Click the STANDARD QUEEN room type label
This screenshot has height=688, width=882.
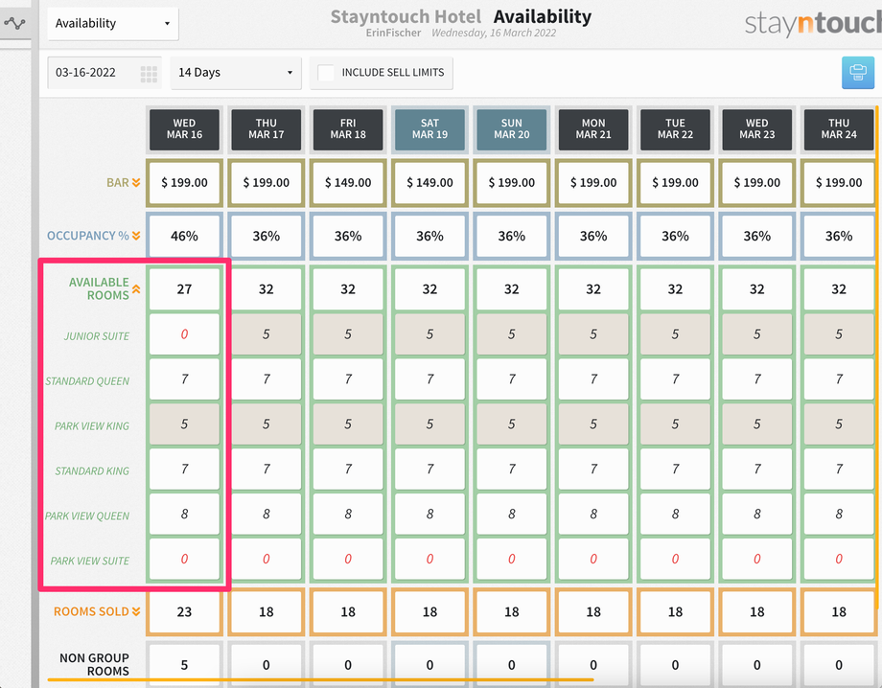pyautogui.click(x=87, y=381)
